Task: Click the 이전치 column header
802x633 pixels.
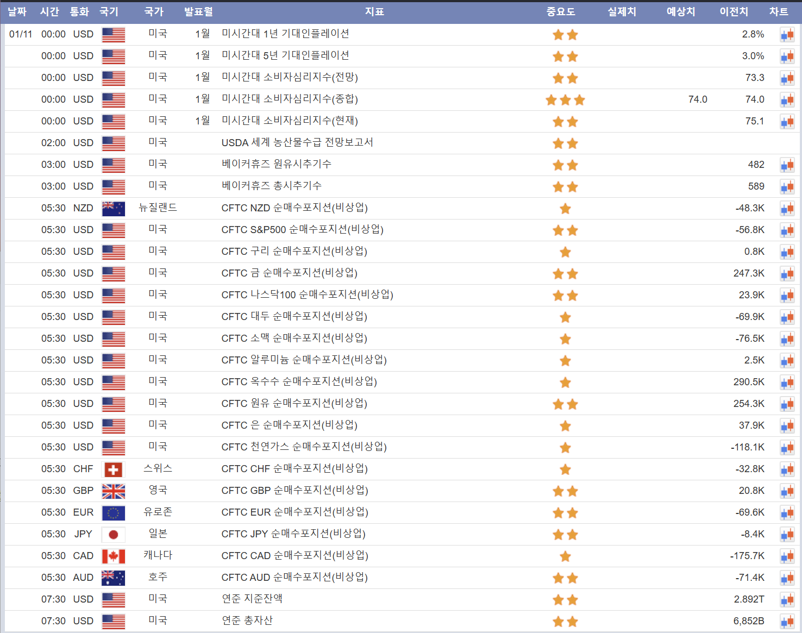Action: pos(734,11)
